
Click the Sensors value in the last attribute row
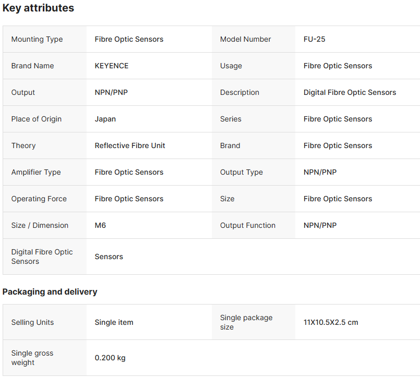[x=109, y=257]
